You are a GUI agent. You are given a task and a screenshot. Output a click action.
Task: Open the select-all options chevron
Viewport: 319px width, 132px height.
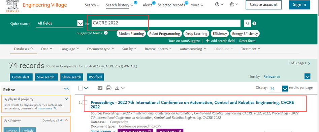pos(86,88)
